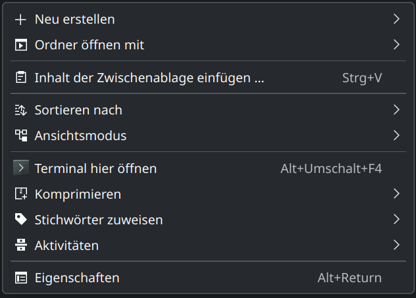Viewport: 416px width, 298px height.
Task: Open the Ansichtsmodus submenu arrow
Action: click(x=396, y=136)
